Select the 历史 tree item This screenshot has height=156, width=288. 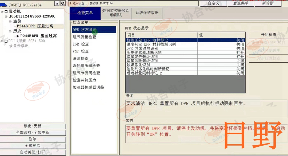17,31
